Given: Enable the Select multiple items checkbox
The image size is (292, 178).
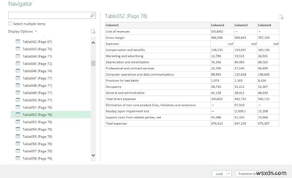Looking at the screenshot, I should pyautogui.click(x=10, y=24).
